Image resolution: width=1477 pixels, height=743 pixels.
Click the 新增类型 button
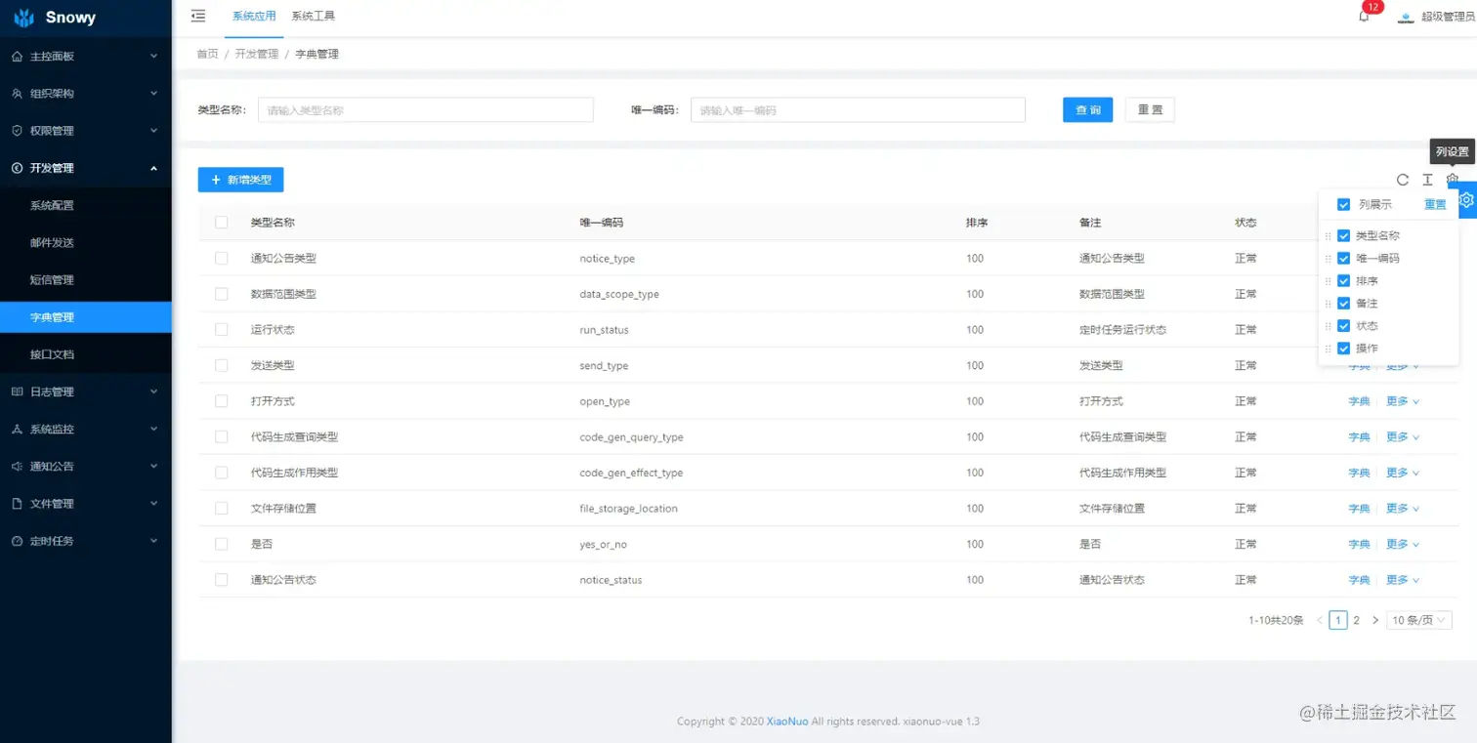[x=240, y=180]
